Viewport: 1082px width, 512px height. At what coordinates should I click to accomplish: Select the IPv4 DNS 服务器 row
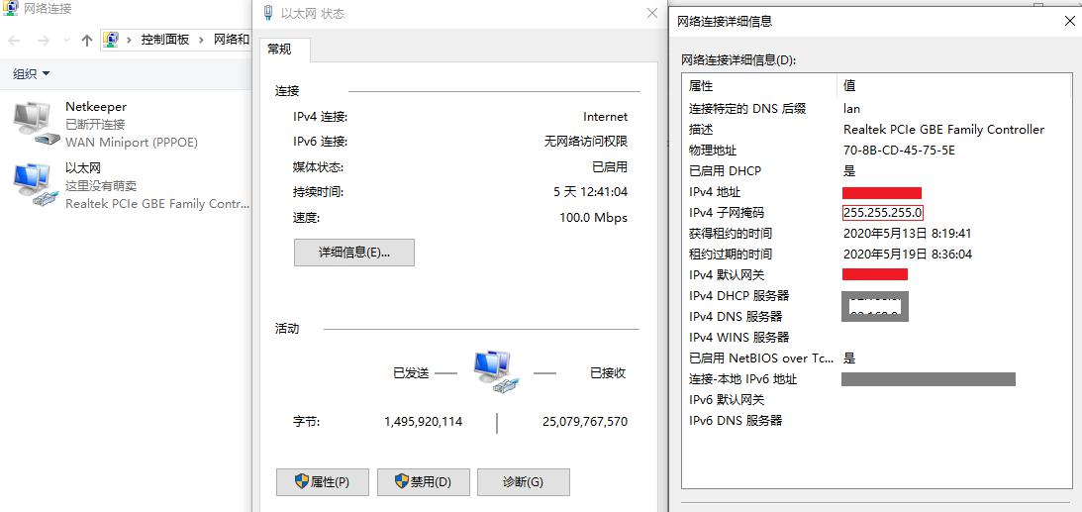tap(876, 316)
